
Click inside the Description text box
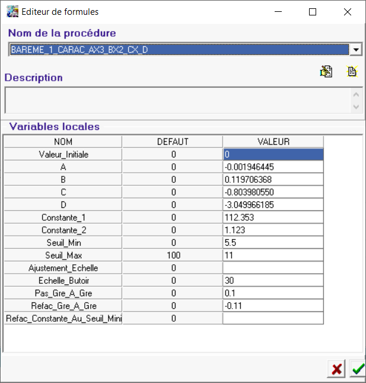pos(177,100)
